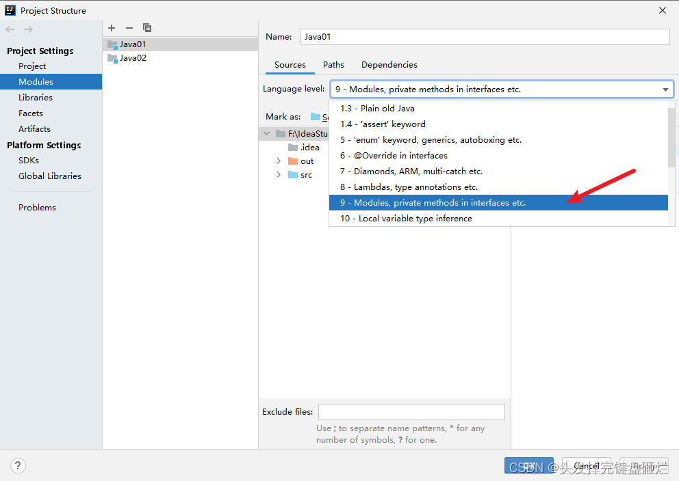Select the Java01 module
679x481 pixels.
180,44
